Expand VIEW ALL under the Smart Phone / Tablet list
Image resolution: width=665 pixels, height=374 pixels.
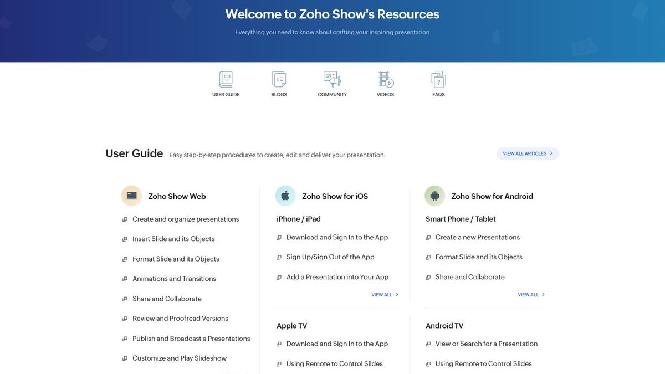click(x=531, y=294)
